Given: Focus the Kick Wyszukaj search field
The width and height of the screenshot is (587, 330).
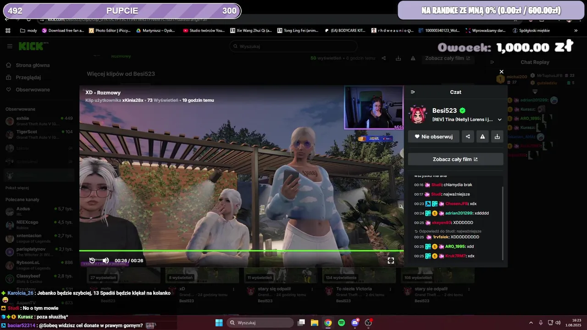Looking at the screenshot, I should 293,46.
